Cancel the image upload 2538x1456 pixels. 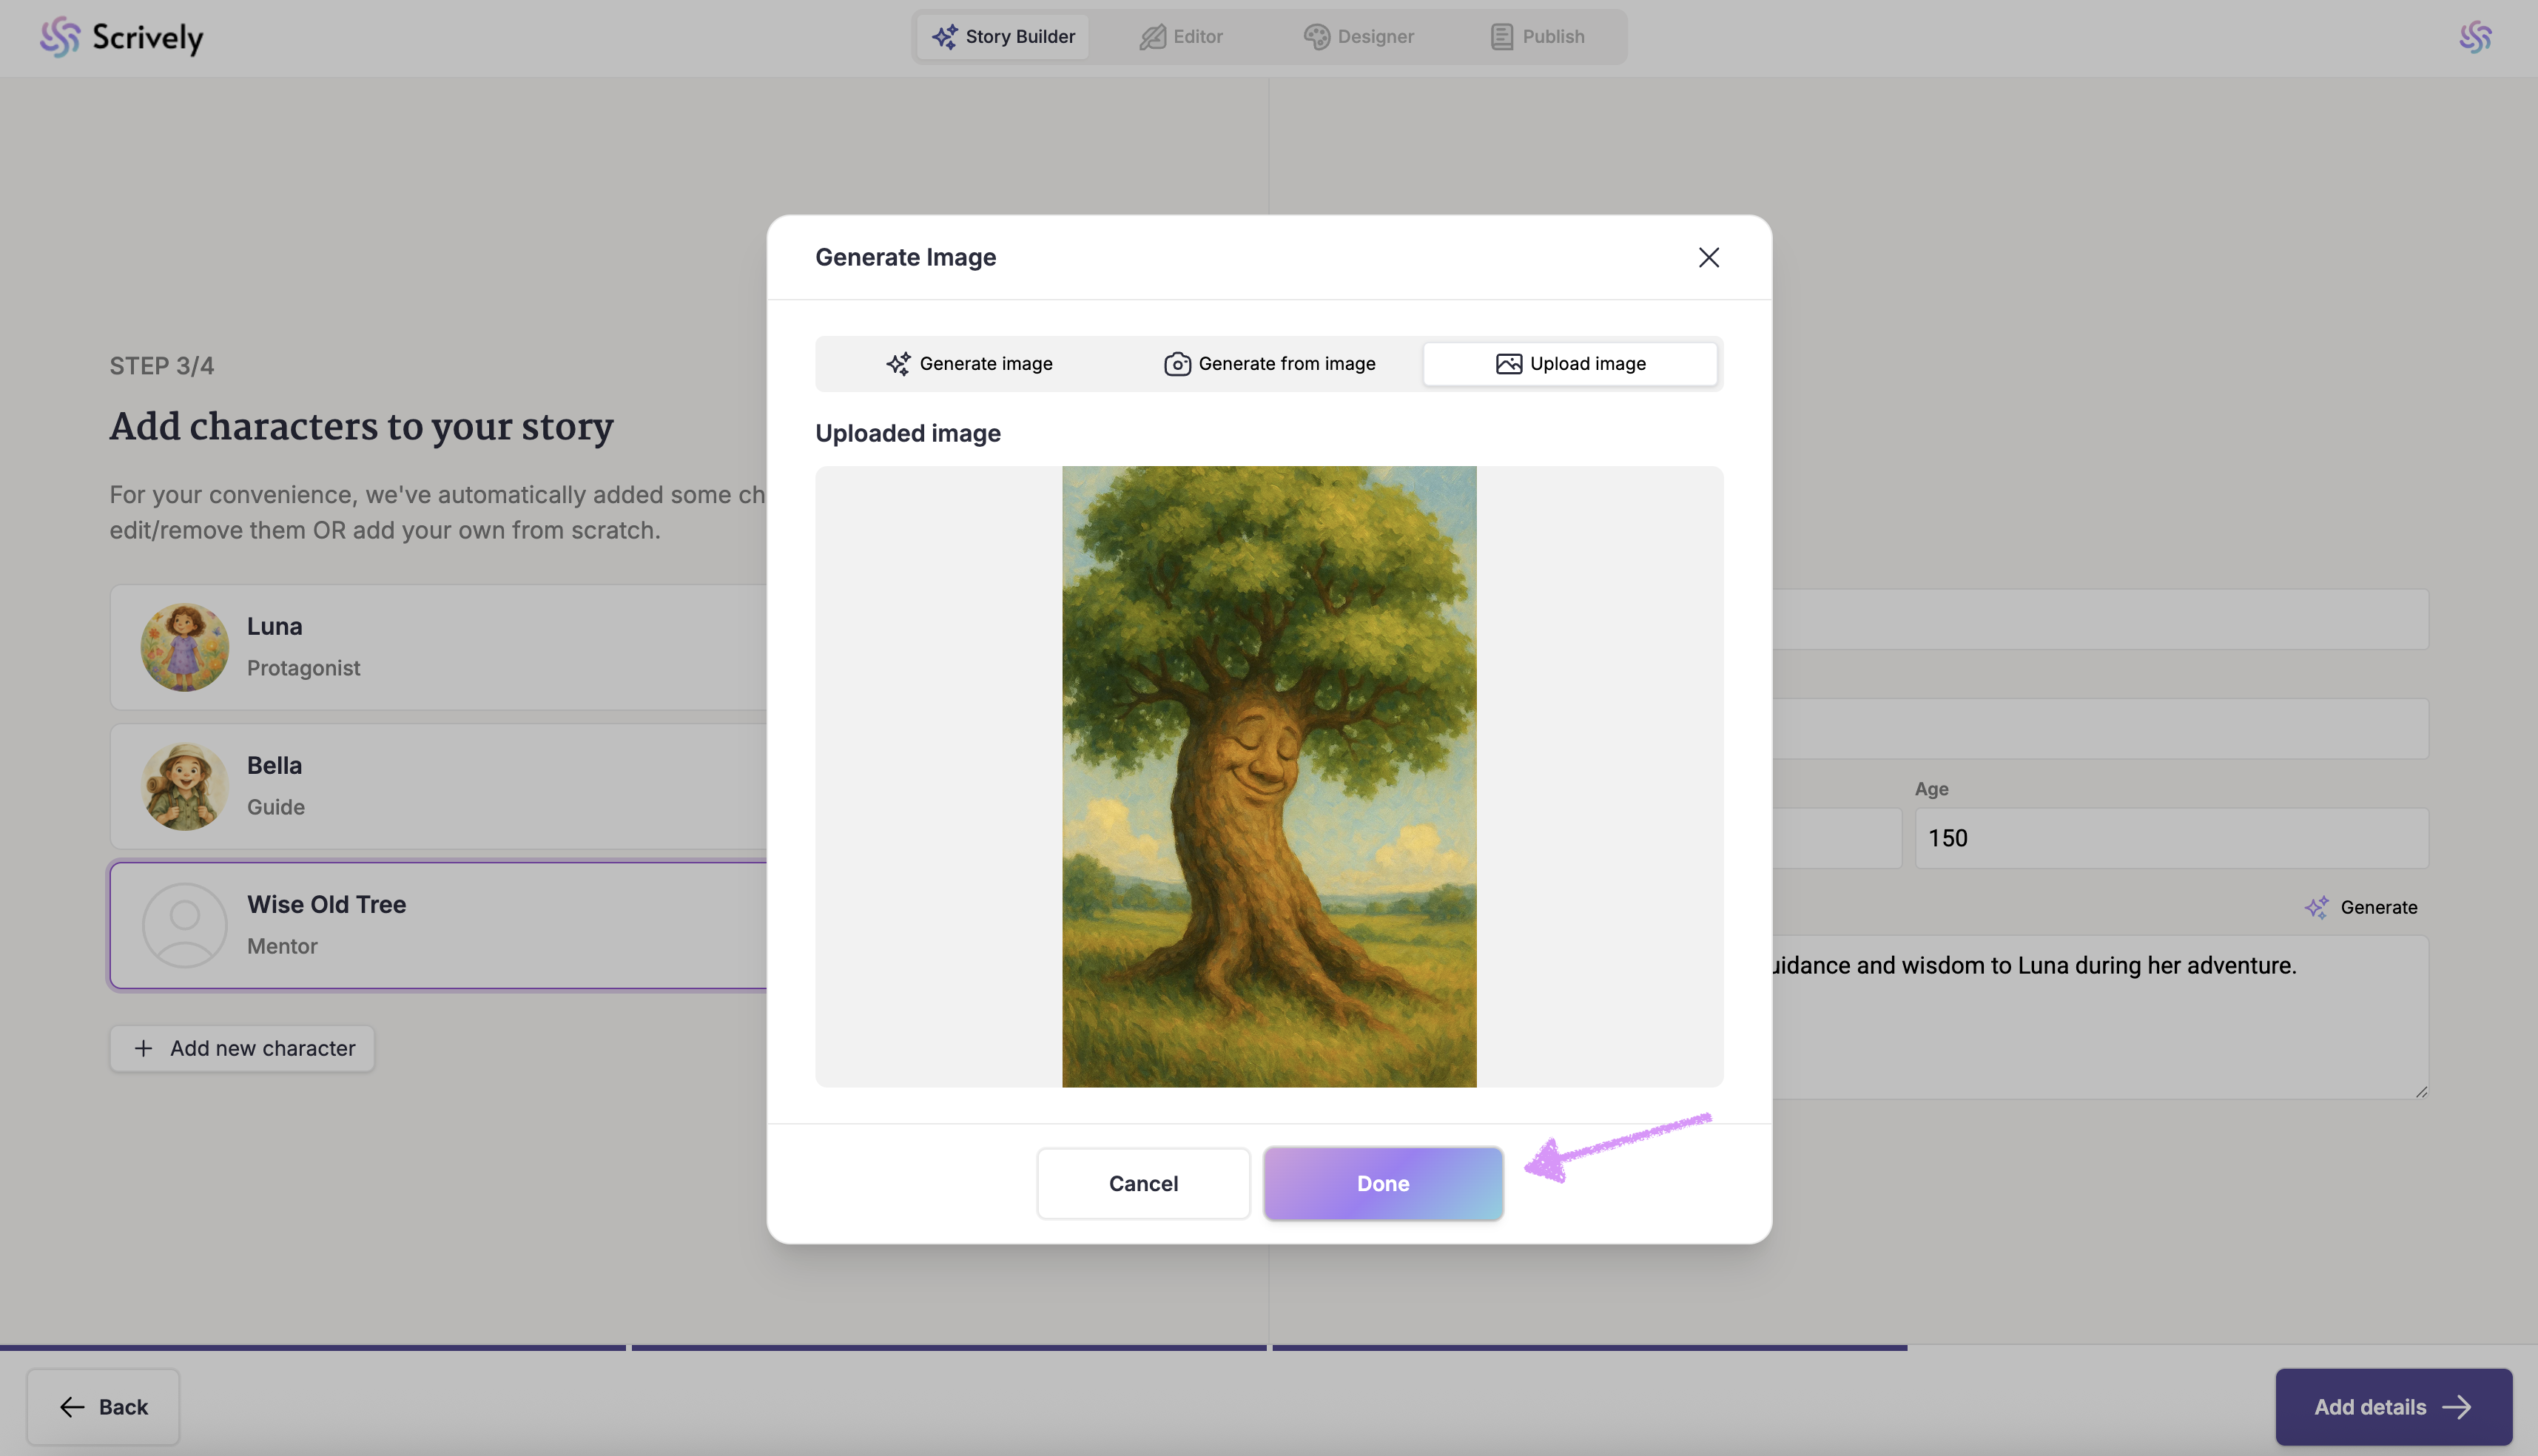tap(1143, 1183)
